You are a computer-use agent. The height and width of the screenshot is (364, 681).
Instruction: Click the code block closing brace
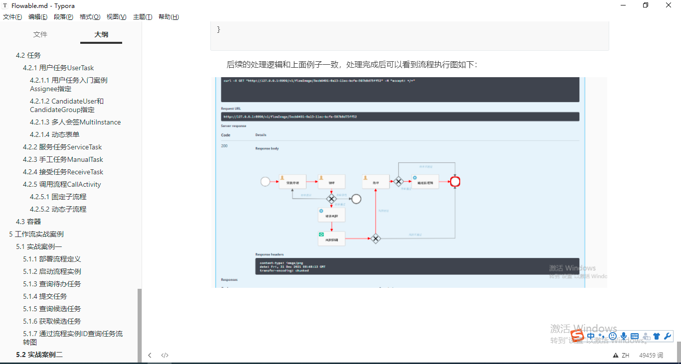coord(219,29)
